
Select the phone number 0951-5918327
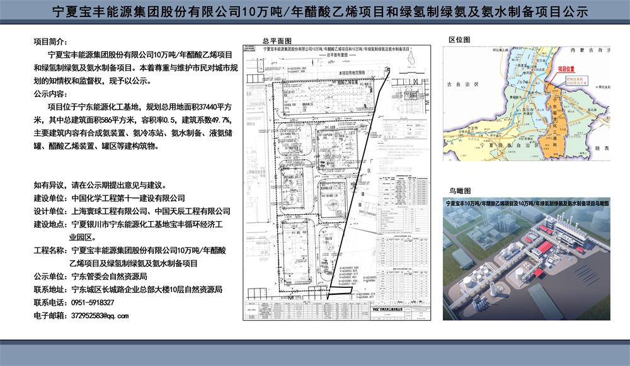(93, 302)
